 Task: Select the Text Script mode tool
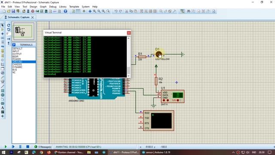point(3,42)
